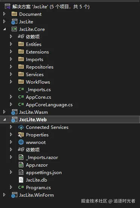Collapse the JxcLite.Core project node
The image size is (140, 208).
tap(5, 29)
